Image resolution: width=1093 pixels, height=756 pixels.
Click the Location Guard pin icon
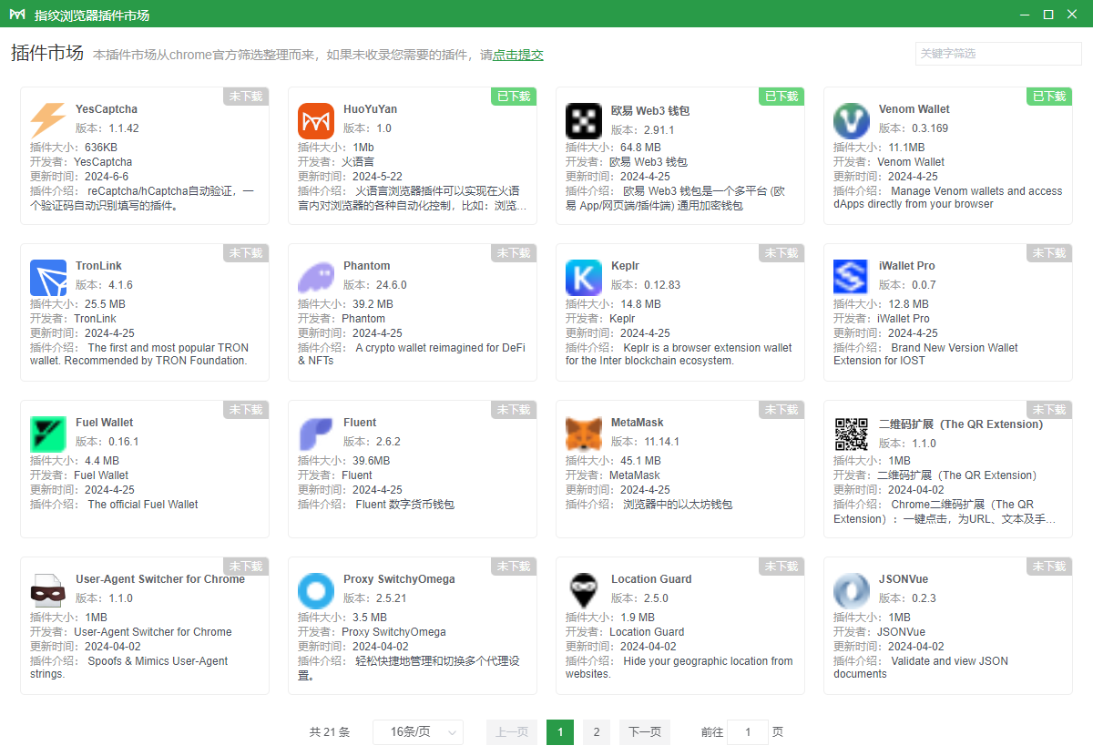[x=584, y=591]
